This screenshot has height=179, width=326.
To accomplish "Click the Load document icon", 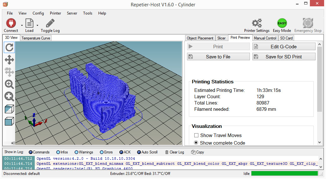I will click(29, 23).
